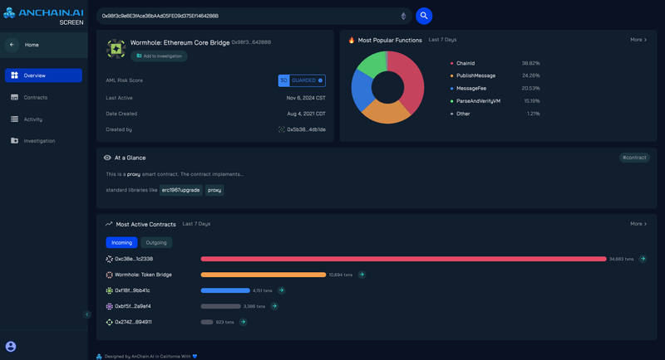
Task: Click the eye icon beside At a Glance
Action: [x=107, y=158]
